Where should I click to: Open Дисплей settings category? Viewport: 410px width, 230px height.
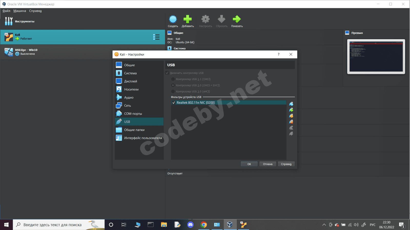tap(139, 81)
